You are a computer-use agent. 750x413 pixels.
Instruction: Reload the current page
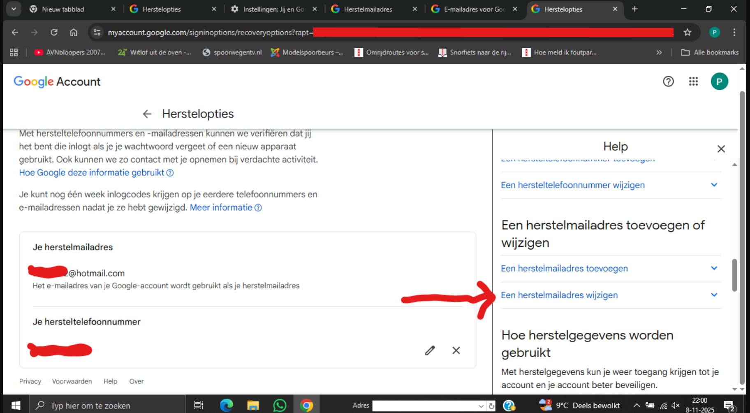pyautogui.click(x=54, y=32)
